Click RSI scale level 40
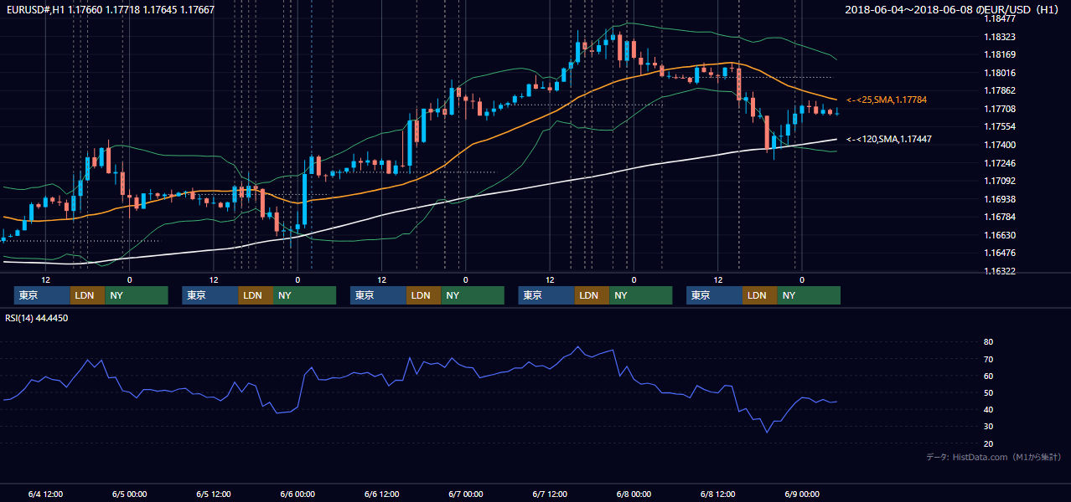Screen dimensions: 1071x502 click(989, 409)
